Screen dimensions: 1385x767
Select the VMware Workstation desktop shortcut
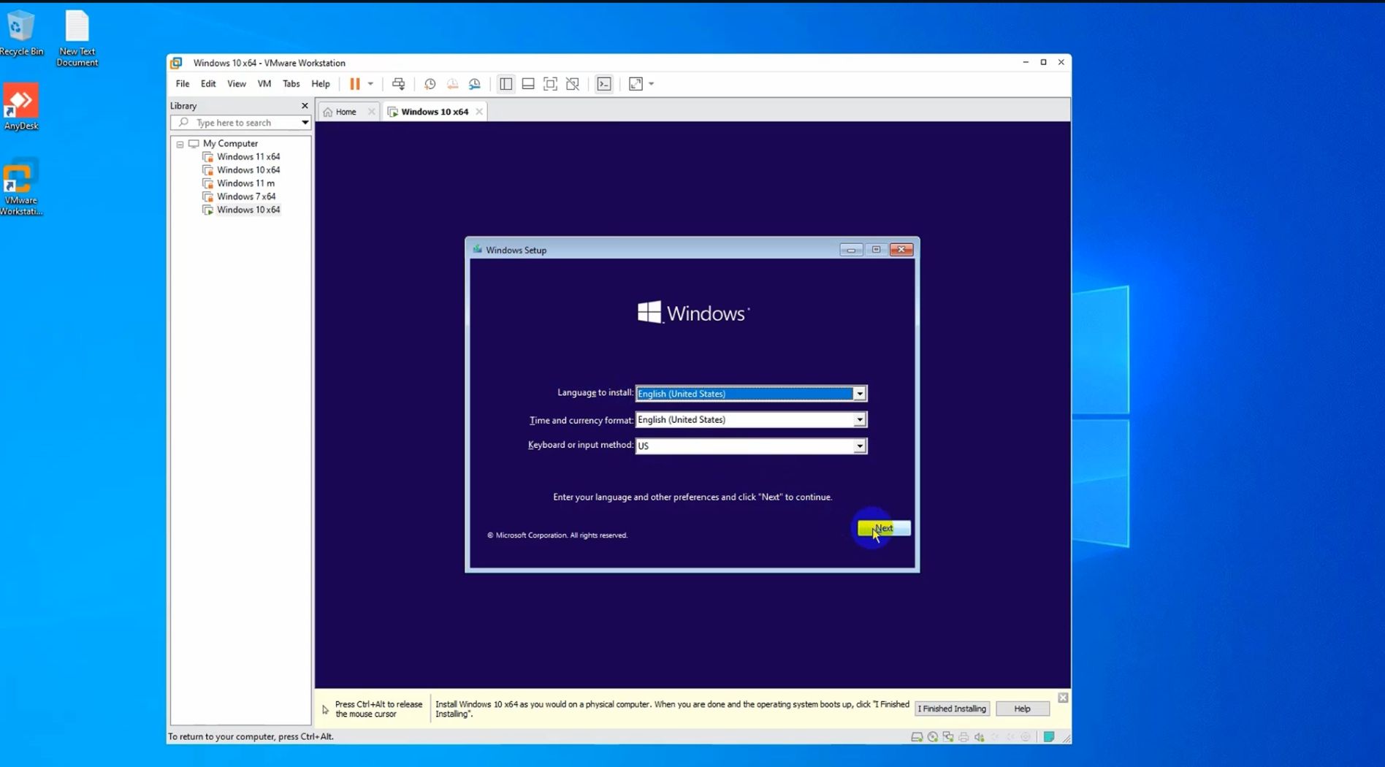[x=21, y=187]
